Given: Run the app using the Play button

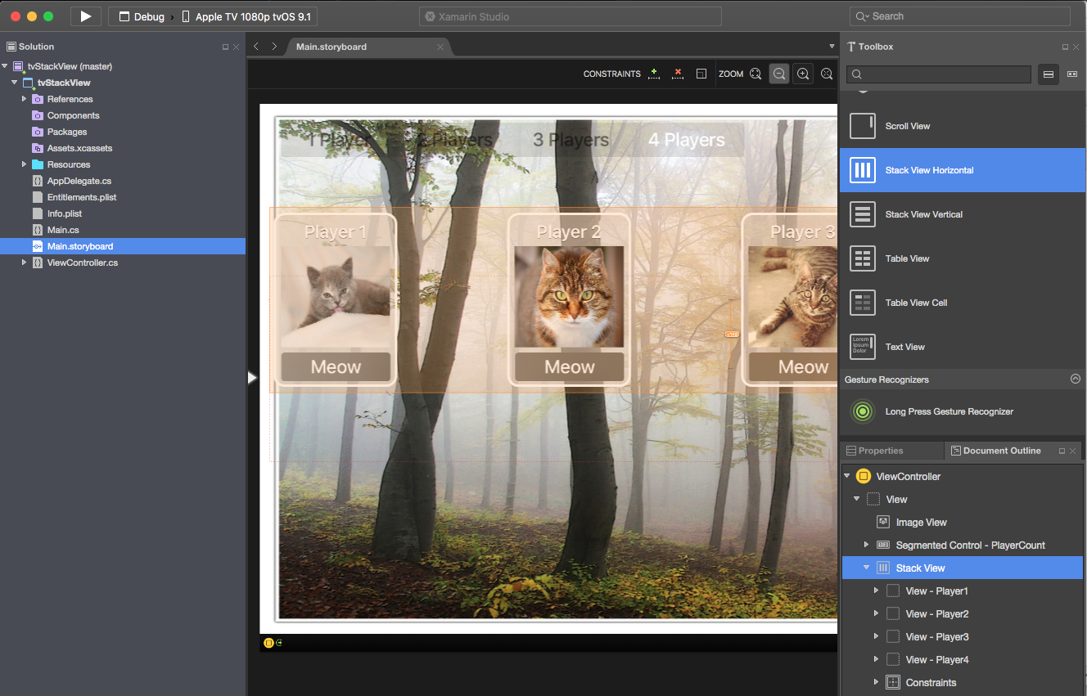Looking at the screenshot, I should (x=85, y=16).
